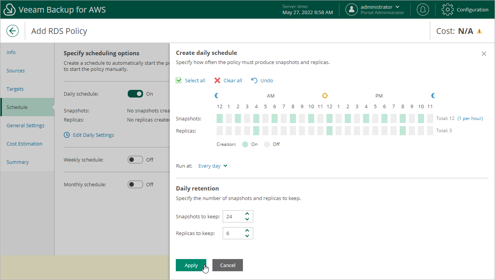This screenshot has height=280, width=495.
Task: Enable the Weekly schedule toggle
Action: [x=135, y=160]
